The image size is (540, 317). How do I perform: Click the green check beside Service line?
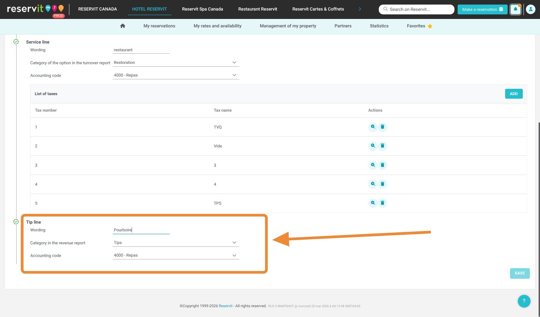(x=16, y=42)
